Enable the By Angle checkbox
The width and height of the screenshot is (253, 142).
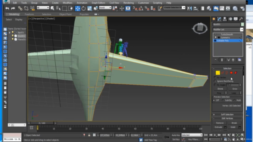(x=215, y=85)
